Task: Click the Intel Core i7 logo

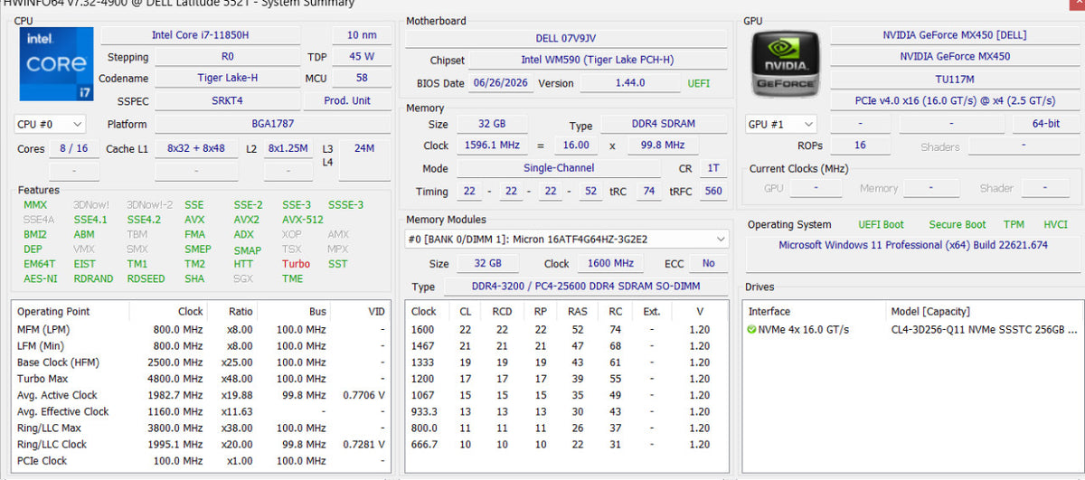Action: point(56,65)
